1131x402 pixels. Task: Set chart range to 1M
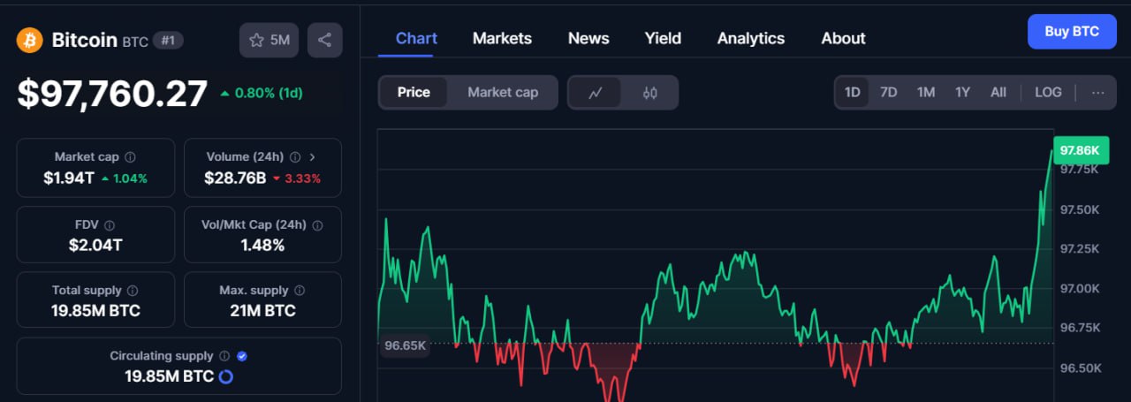point(925,92)
